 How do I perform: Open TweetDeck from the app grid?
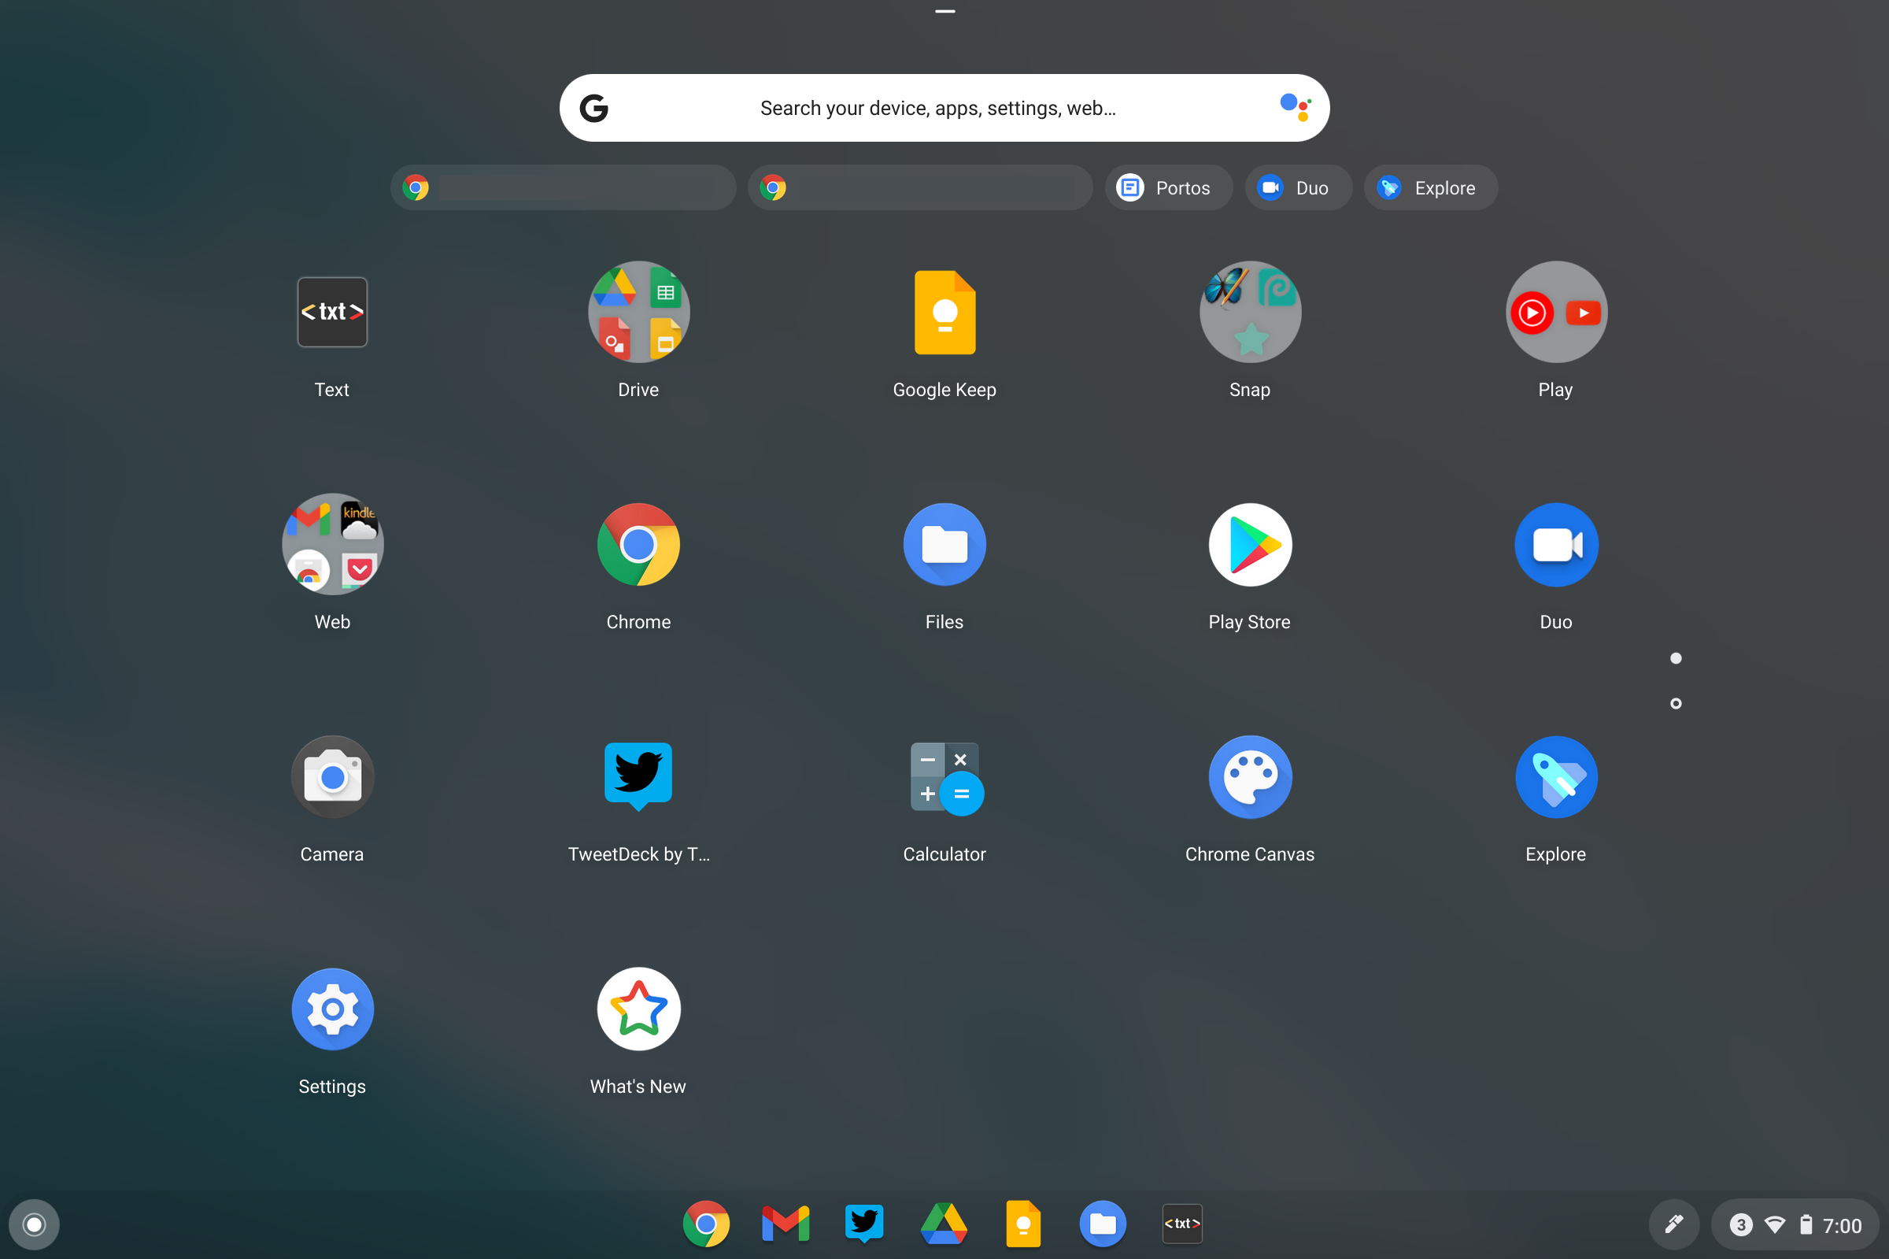[638, 777]
